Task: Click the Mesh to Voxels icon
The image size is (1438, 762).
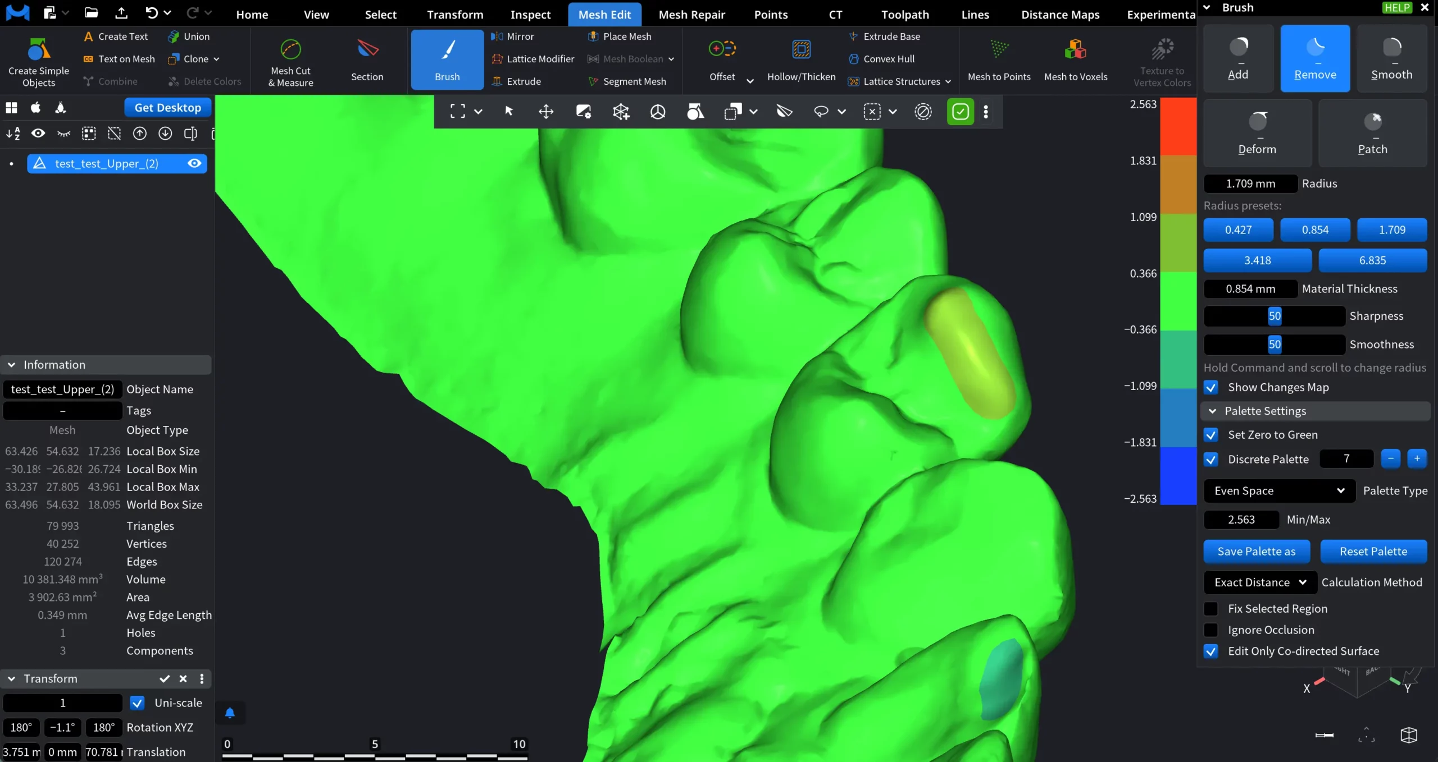Action: 1075,51
